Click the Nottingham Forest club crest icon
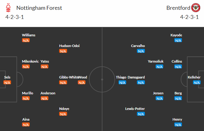Image resolution: width=204 pixels, height=131 pixels. point(9,8)
